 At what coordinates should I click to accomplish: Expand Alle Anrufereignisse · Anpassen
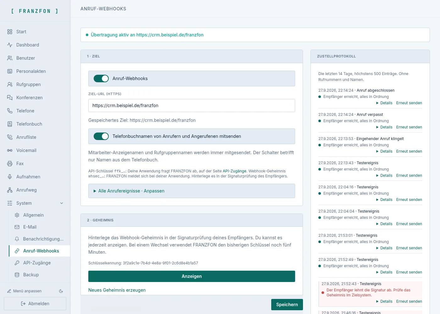192,191
